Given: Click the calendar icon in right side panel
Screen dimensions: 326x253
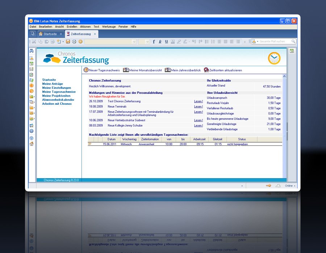Looking at the screenshot, I should click(x=292, y=51).
